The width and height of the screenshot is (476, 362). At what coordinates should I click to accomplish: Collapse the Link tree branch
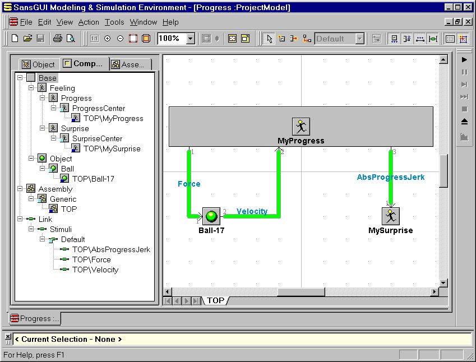pos(20,219)
